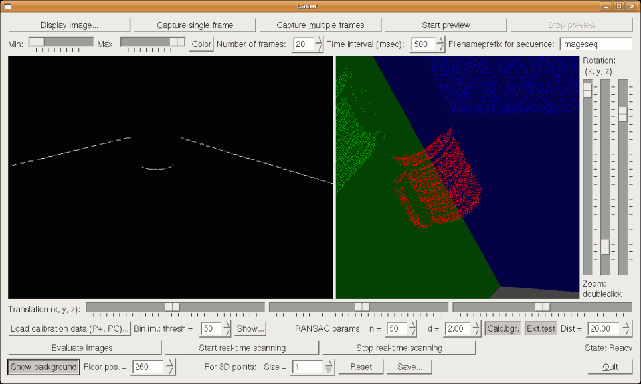Click the Display image... button

(x=69, y=25)
